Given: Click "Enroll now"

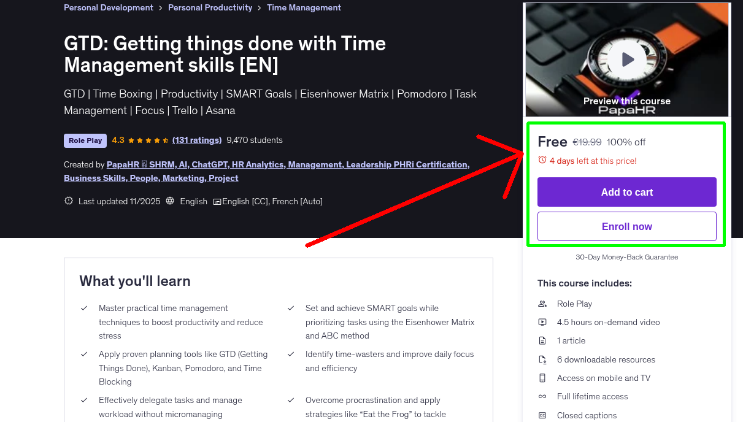Looking at the screenshot, I should [626, 226].
